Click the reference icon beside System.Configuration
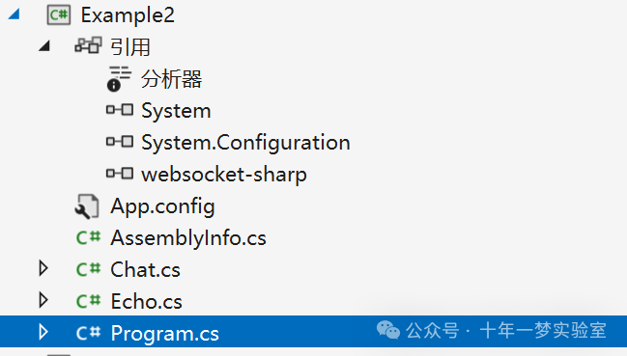The width and height of the screenshot is (627, 356). [x=120, y=141]
